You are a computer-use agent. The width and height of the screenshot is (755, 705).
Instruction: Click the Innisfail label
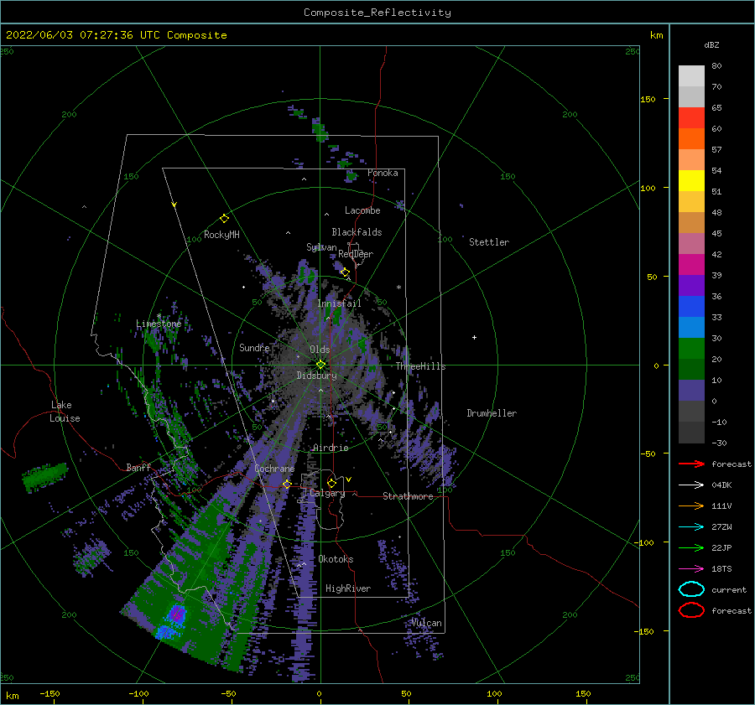click(339, 303)
